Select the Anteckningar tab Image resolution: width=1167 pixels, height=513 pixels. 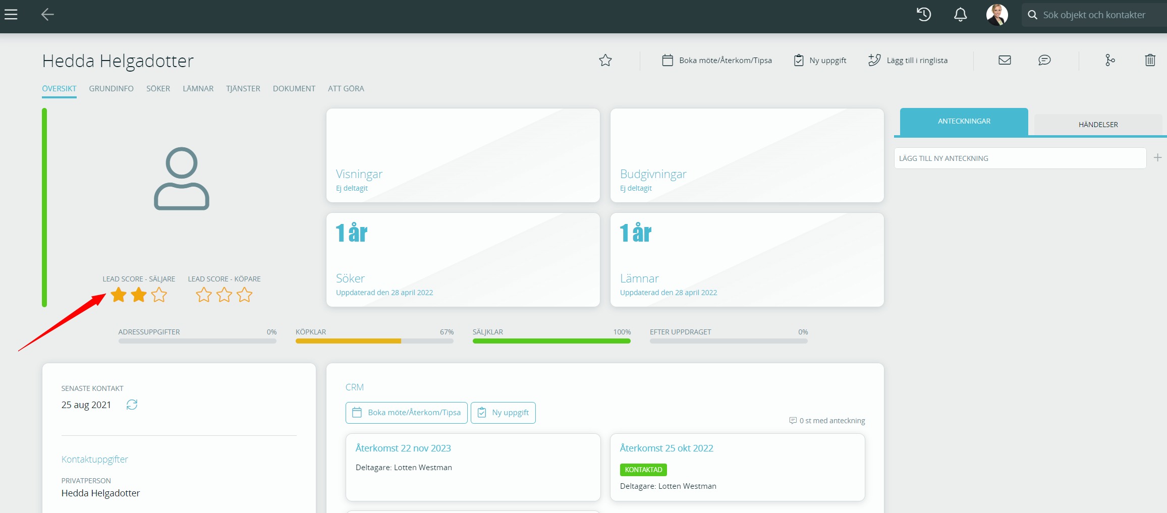click(x=964, y=122)
